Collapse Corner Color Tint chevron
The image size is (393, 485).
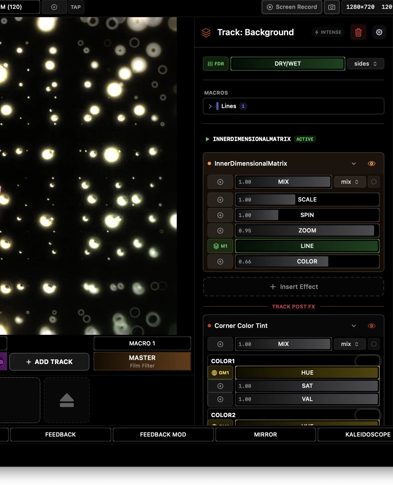pos(354,326)
